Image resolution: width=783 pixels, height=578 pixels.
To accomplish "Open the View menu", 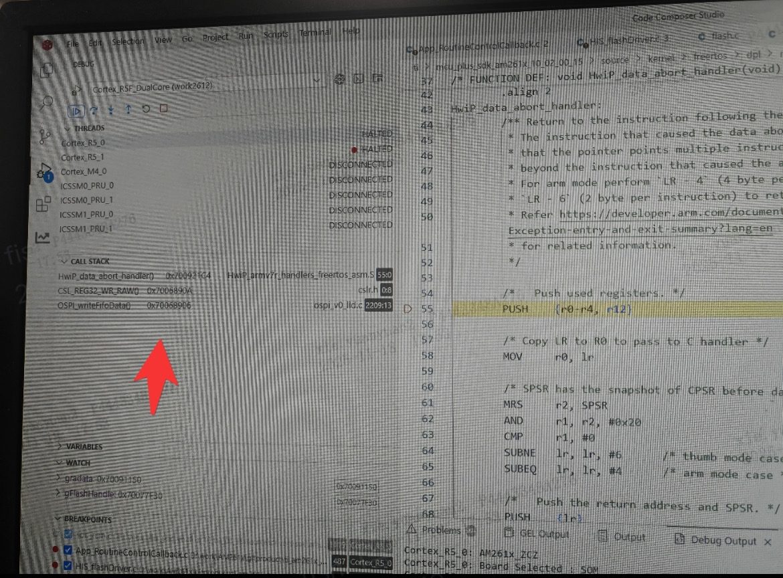I will (x=163, y=40).
